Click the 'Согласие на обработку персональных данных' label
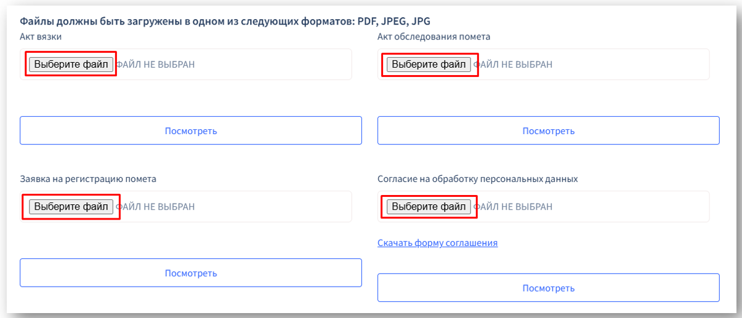742x318 pixels. pos(477,179)
